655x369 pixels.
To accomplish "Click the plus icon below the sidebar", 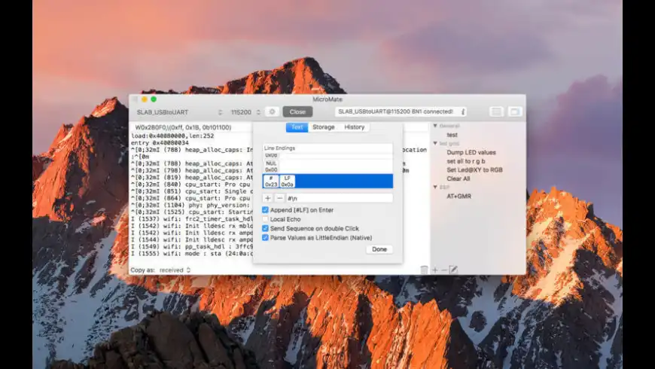I will click(434, 270).
